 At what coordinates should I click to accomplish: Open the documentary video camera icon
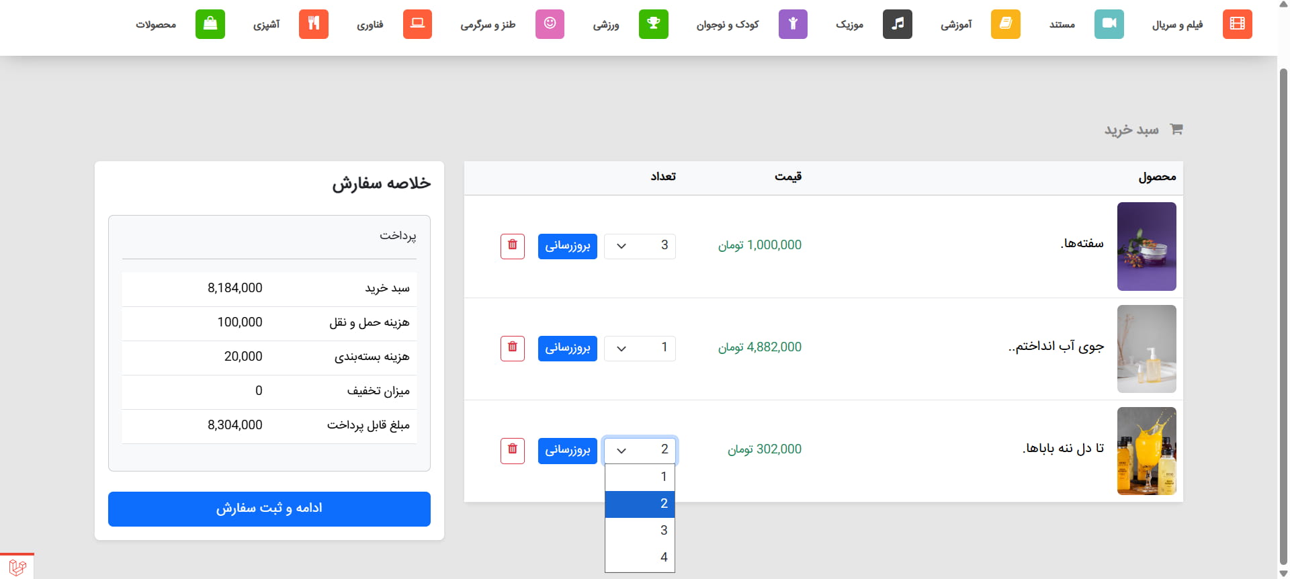tap(1109, 24)
